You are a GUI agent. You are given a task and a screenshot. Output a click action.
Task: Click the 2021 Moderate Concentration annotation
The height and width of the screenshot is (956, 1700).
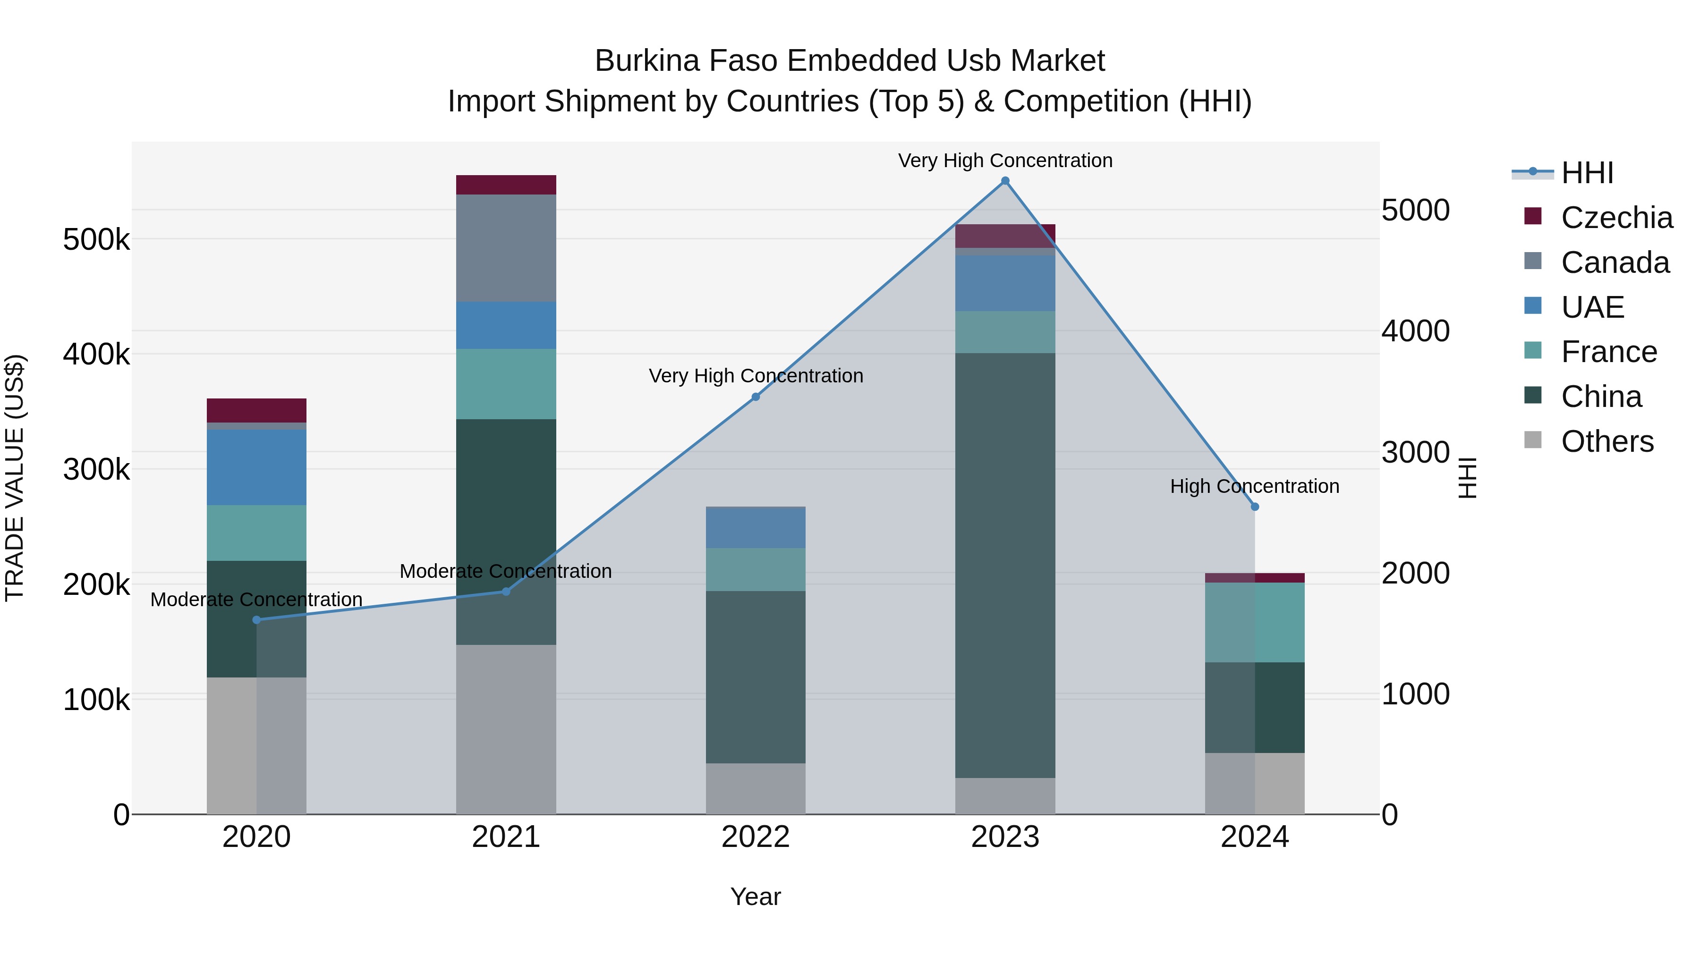(506, 571)
